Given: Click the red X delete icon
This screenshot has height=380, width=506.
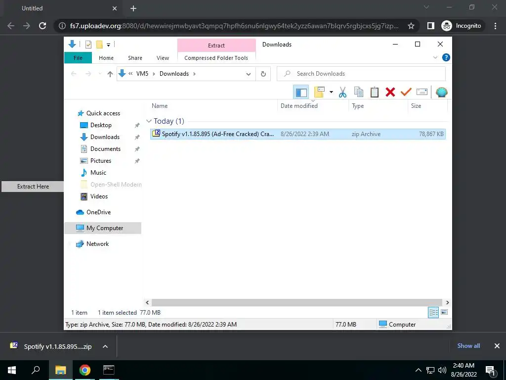Looking at the screenshot, I should coord(390,92).
